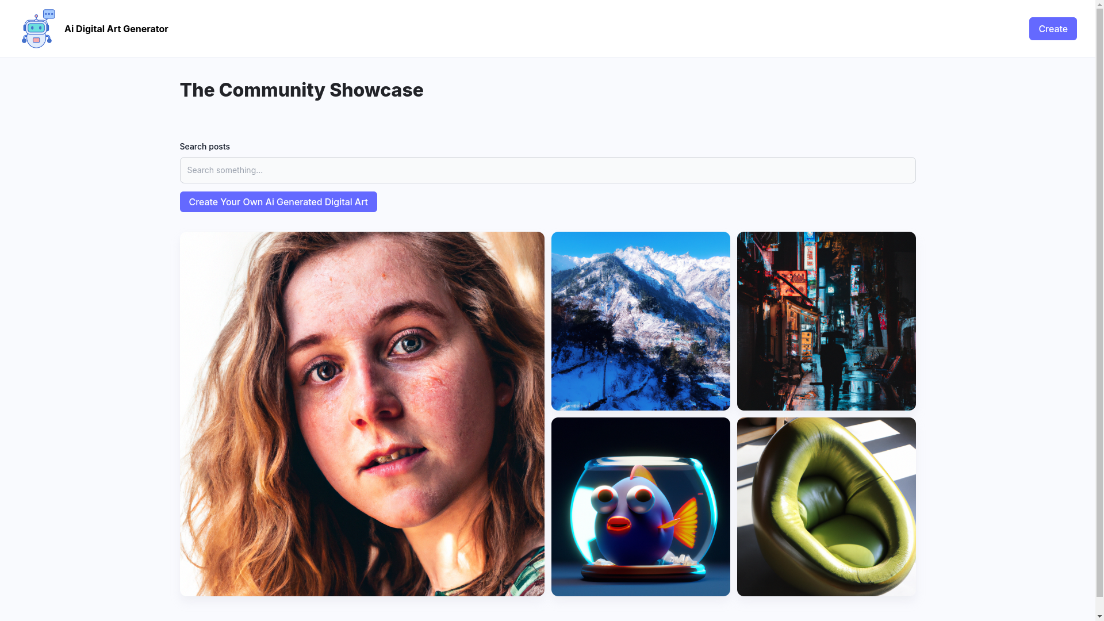The height and width of the screenshot is (621, 1104).
Task: Click Create Your Own Ai Generated Digital Art
Action: (278, 202)
